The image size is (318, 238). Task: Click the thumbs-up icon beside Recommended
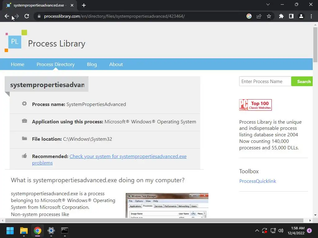24,156
